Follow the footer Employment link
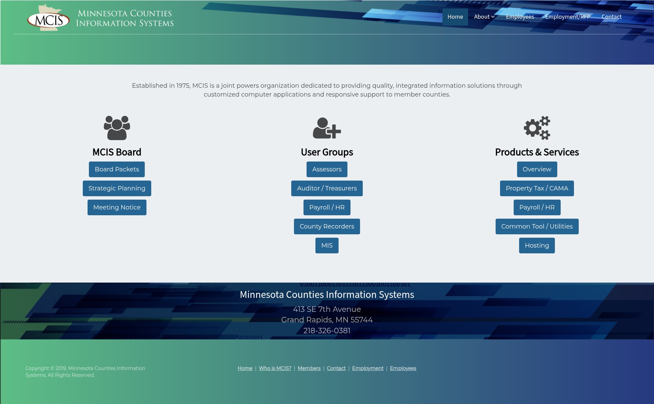Viewport: 654px width, 404px height. tap(368, 368)
